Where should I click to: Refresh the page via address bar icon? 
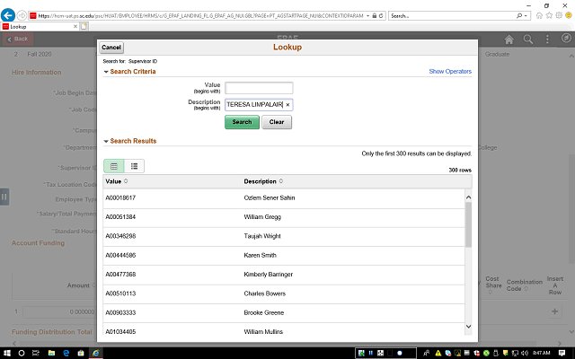pos(381,16)
